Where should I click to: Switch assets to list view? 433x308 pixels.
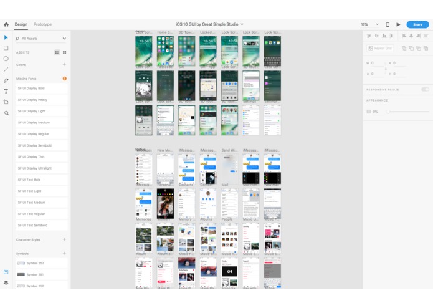[57, 52]
